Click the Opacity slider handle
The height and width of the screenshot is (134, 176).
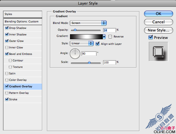coord(75,30)
